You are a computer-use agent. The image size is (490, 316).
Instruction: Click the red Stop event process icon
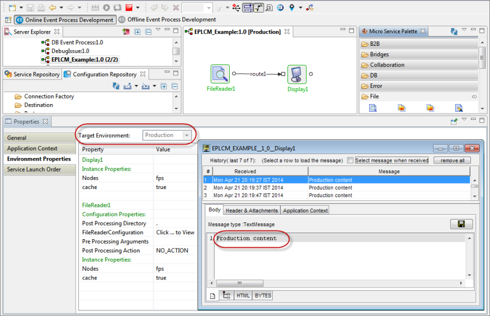pyautogui.click(x=128, y=8)
